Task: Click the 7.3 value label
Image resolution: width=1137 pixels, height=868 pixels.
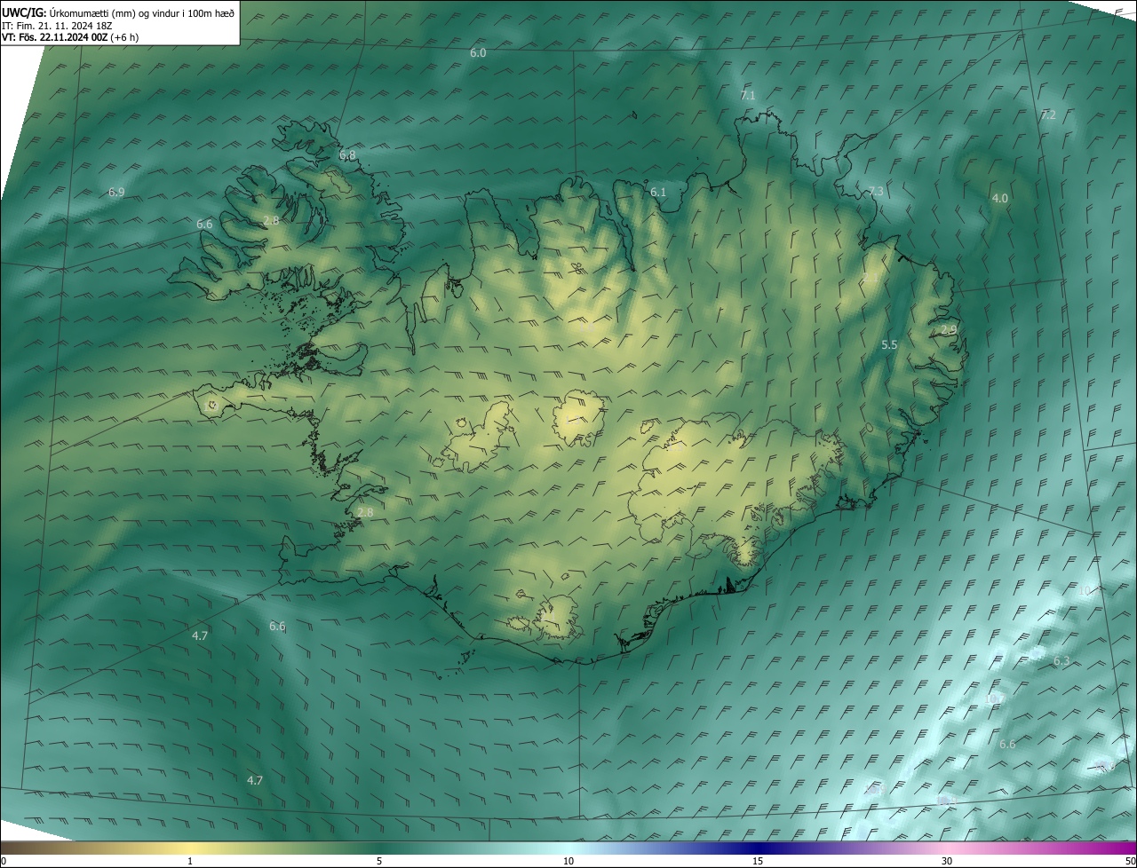Action: 876,192
